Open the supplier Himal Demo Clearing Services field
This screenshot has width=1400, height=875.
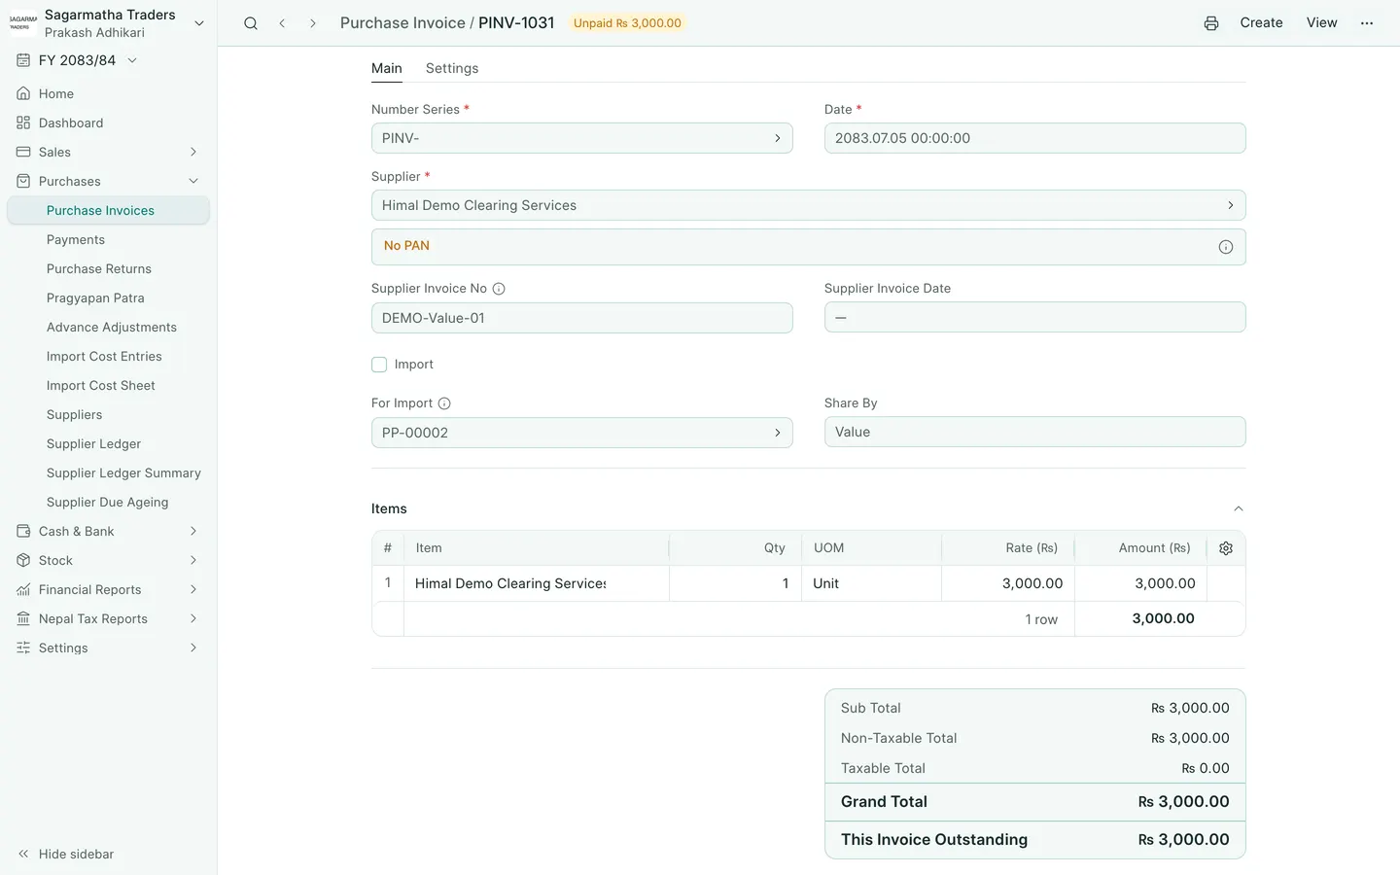[808, 205]
